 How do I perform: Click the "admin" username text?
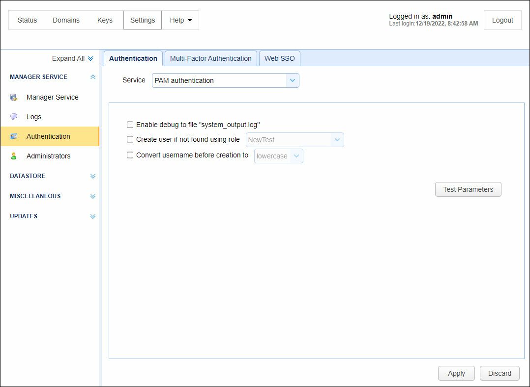[442, 16]
